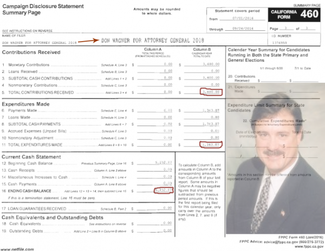The image size is (325, 251).
Task: Select the "1/1 through 6/30" column label
Action: coord(271,68)
